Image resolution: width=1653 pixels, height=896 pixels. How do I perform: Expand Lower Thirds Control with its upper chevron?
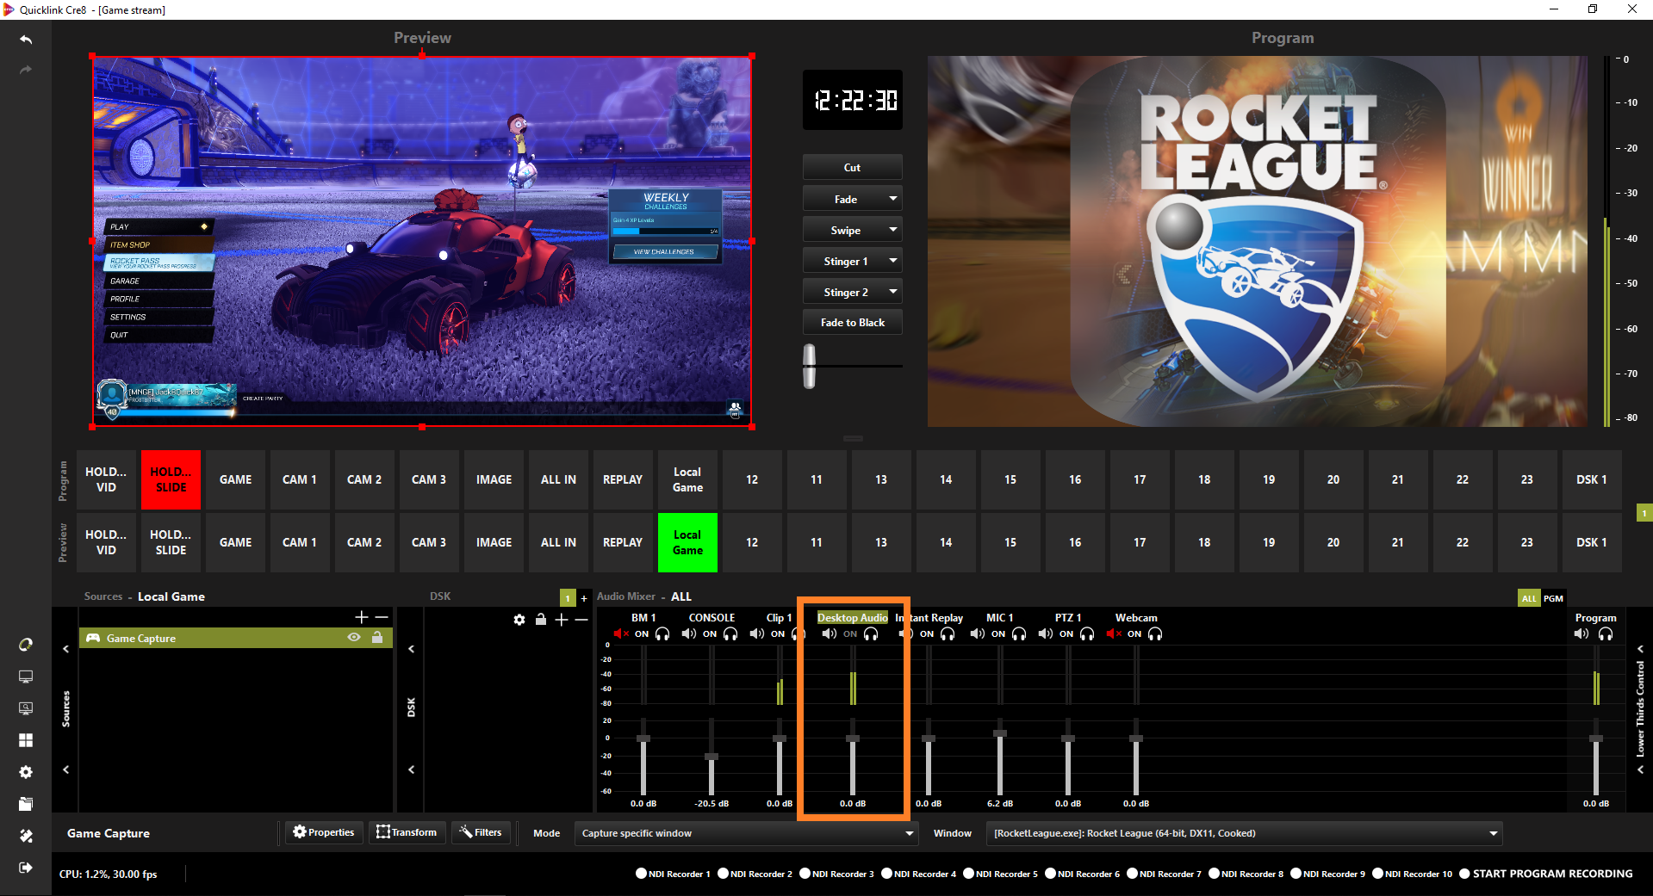[1640, 649]
